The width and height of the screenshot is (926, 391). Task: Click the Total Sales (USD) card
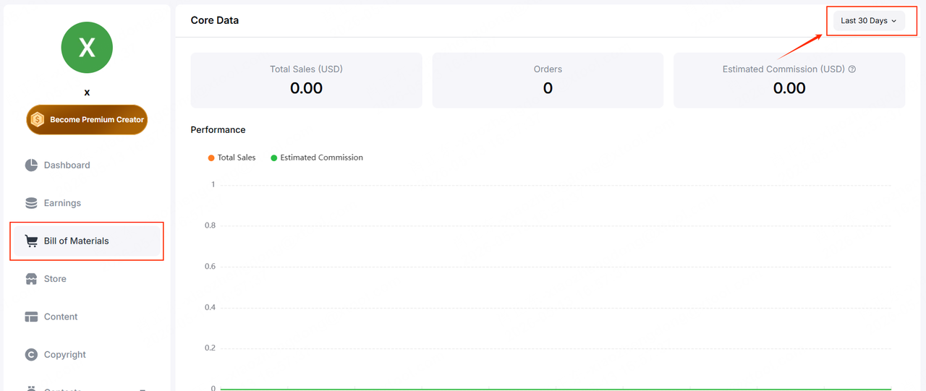[306, 80]
